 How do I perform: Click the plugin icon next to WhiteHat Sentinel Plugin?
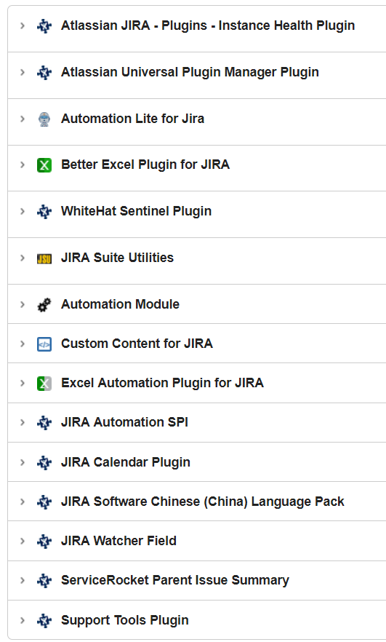(44, 212)
